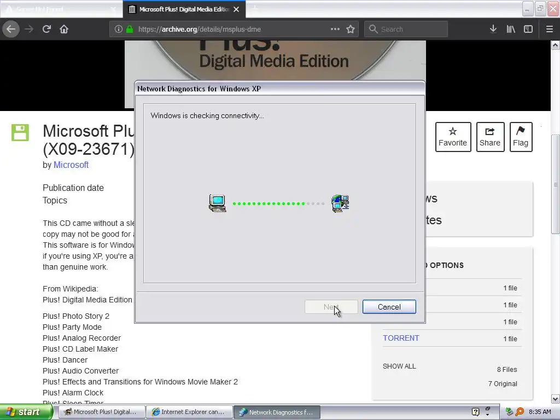Click Plus! Alarm Clock text

click(73, 393)
